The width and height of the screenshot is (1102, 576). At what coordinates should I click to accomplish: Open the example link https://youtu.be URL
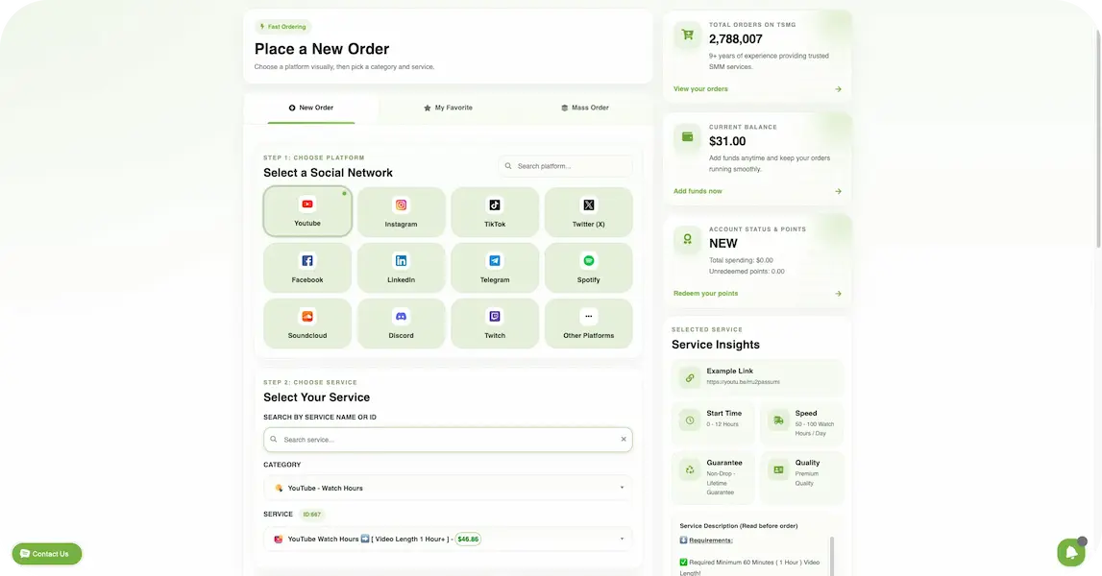pos(743,382)
